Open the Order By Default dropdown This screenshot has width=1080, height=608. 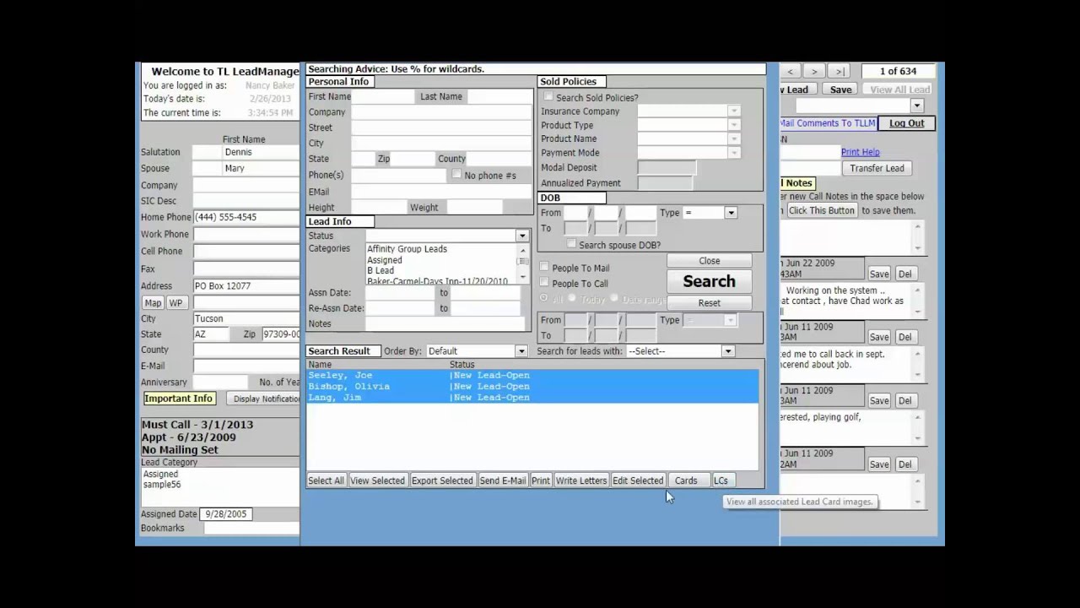tap(521, 351)
